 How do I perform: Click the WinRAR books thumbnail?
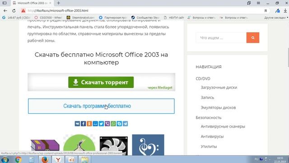pyautogui.click(x=45, y=145)
